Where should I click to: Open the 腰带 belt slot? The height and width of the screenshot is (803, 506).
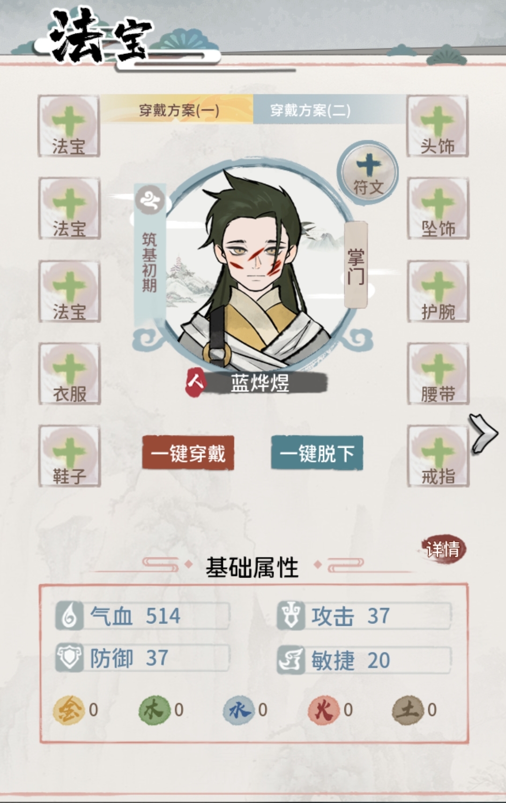click(438, 374)
